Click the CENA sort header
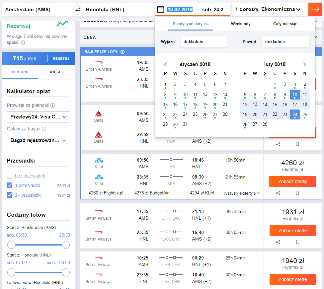Screen dimensions: 324x289 click(90, 37)
